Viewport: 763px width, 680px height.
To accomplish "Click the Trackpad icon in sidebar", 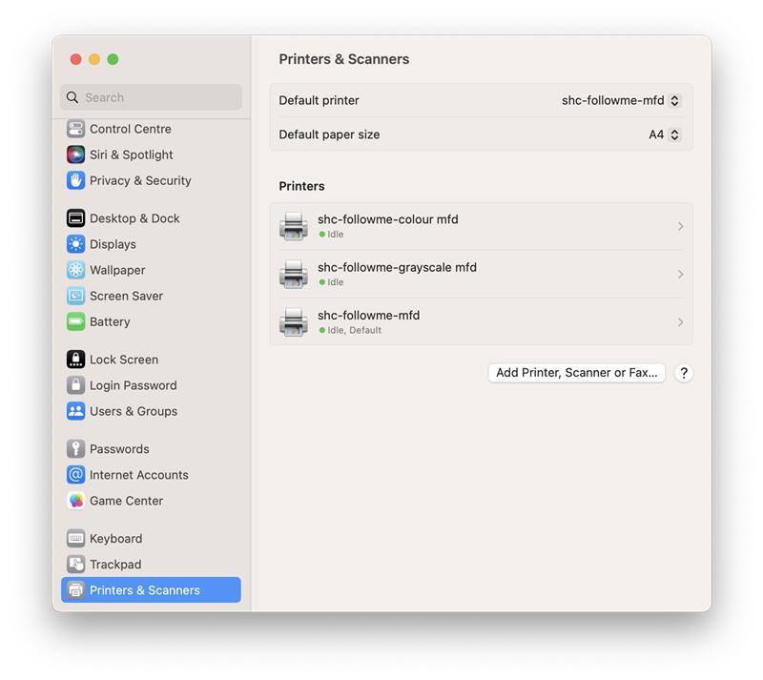I will [x=75, y=565].
